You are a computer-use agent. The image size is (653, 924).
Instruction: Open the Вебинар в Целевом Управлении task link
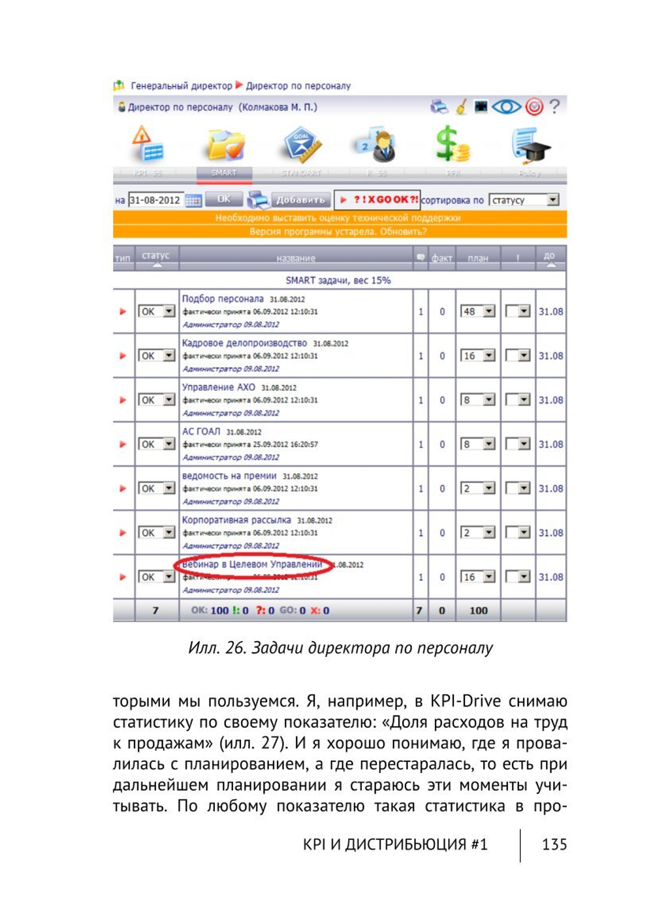tap(252, 564)
